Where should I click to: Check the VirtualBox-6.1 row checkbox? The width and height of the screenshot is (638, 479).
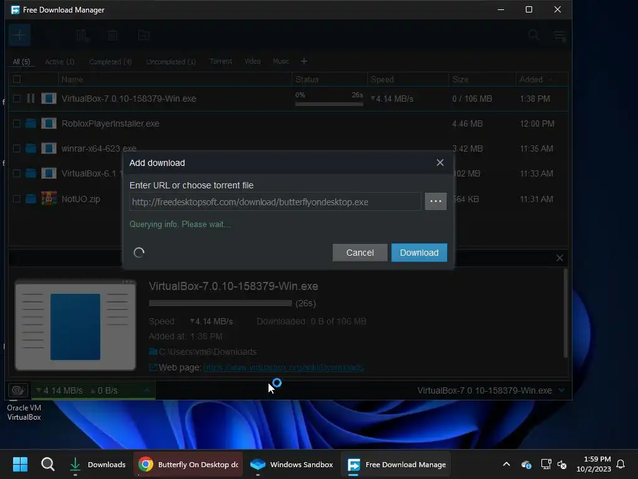[x=17, y=173]
